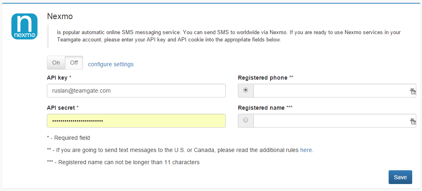This screenshot has width=422, height=191.
Task: Click the key icon in Registered name field
Action: (413, 121)
